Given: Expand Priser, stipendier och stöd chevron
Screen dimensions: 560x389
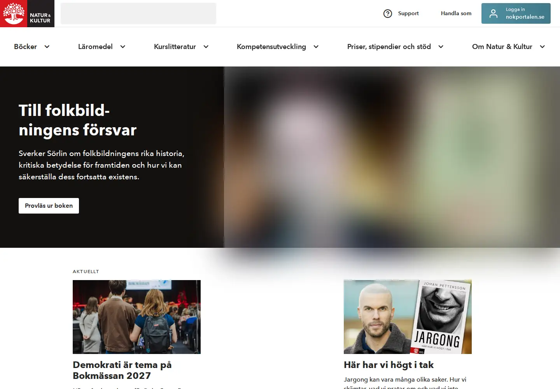Looking at the screenshot, I should (441, 47).
